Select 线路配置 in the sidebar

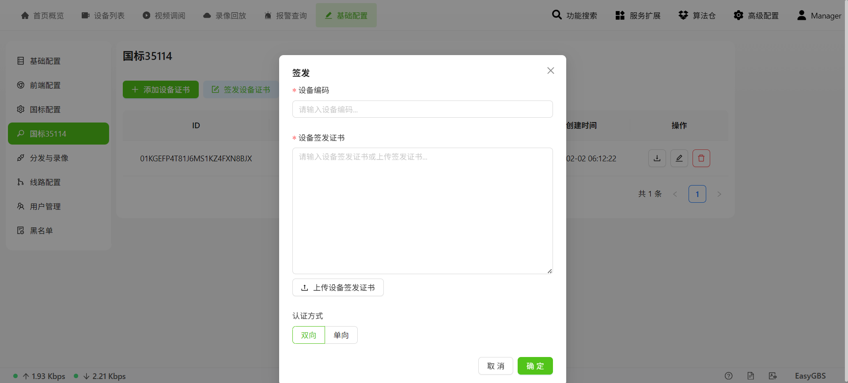tap(58, 182)
